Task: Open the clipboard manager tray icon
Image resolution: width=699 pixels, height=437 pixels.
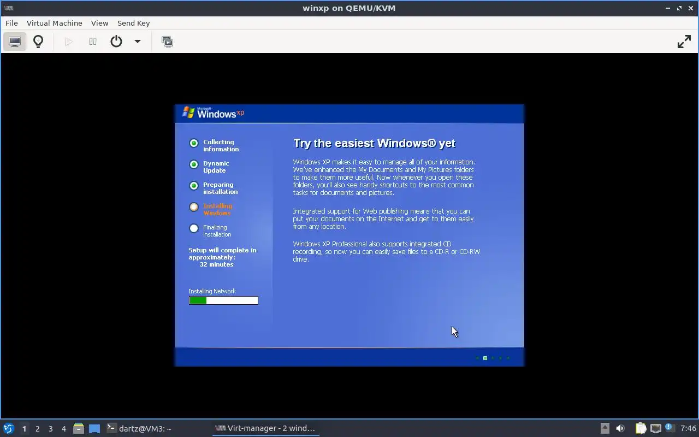Action: click(x=641, y=429)
